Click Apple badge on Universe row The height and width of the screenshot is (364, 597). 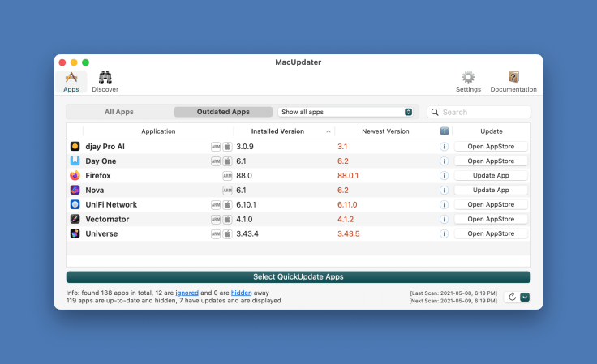[x=227, y=233]
